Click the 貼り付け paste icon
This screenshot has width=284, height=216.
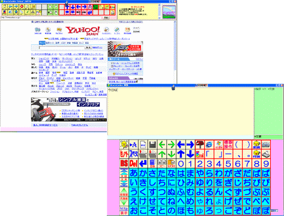(x=171, y=163)
